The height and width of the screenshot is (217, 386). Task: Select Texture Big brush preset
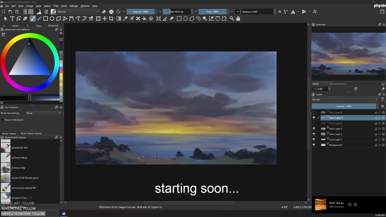pos(30,168)
